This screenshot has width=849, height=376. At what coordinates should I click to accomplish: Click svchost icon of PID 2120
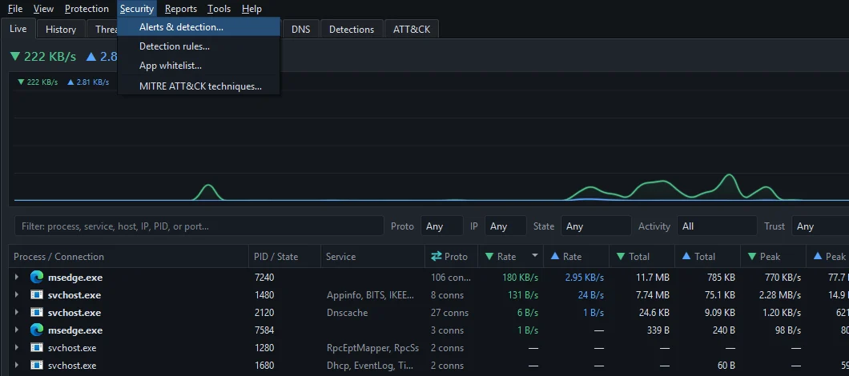pyautogui.click(x=37, y=313)
